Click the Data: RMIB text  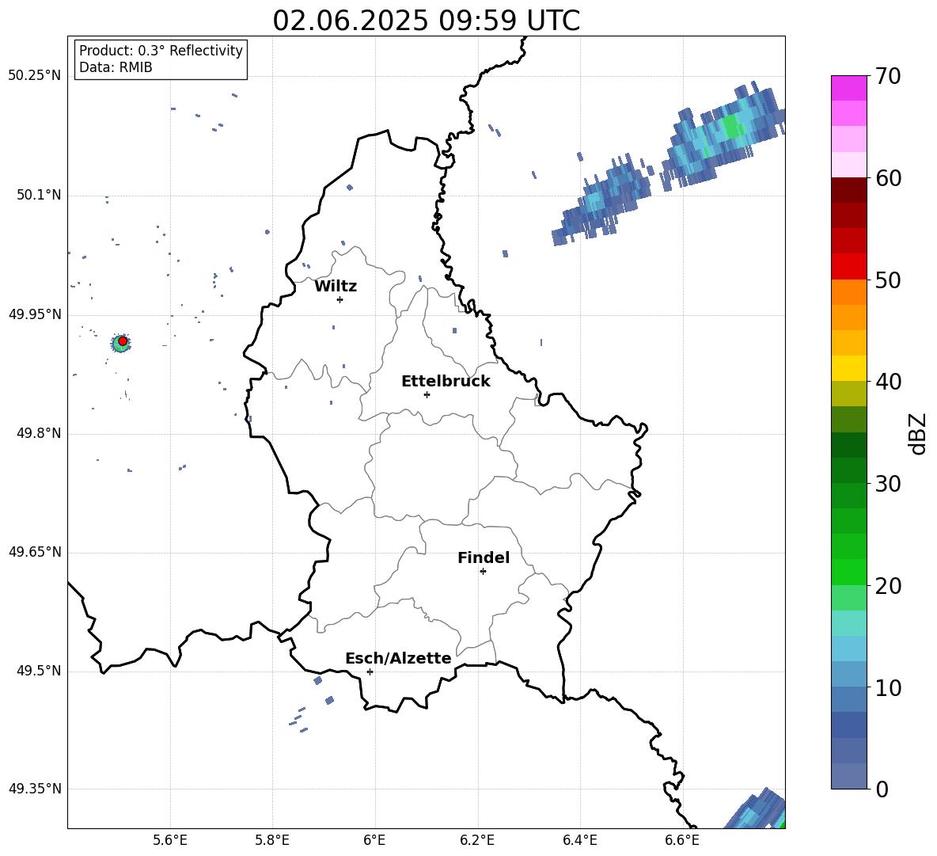(116, 67)
